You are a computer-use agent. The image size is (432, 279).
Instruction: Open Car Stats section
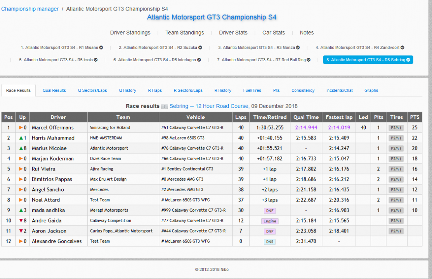coord(273,33)
